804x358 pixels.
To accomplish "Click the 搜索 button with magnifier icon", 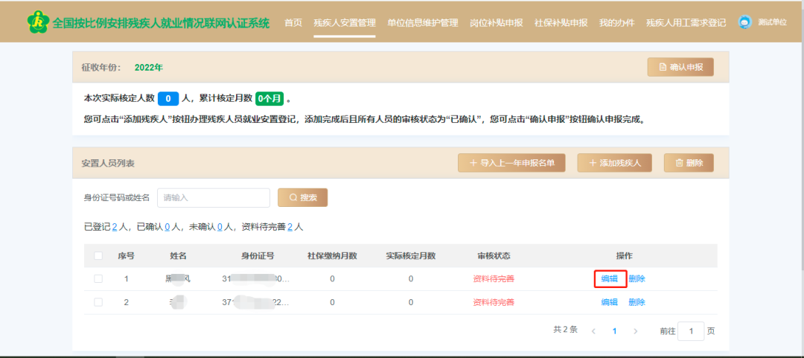I will 302,197.
